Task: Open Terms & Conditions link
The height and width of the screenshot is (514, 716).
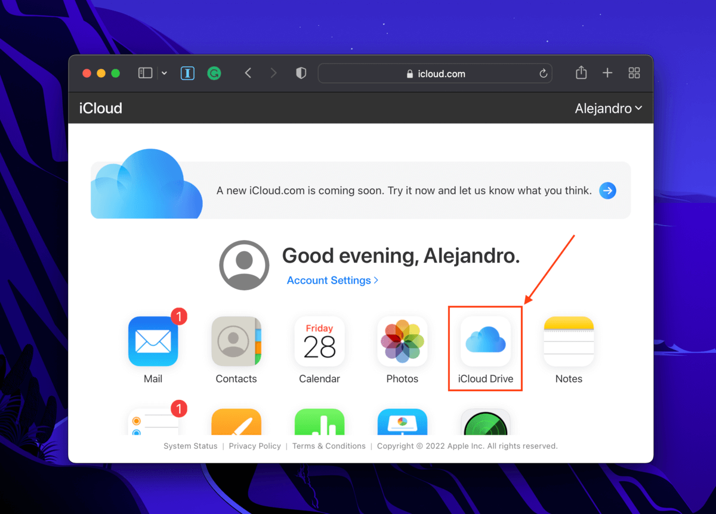Action: pos(329,446)
